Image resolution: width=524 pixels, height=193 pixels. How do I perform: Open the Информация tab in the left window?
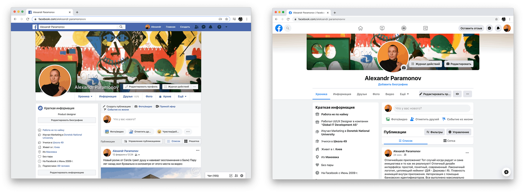coord(108,97)
